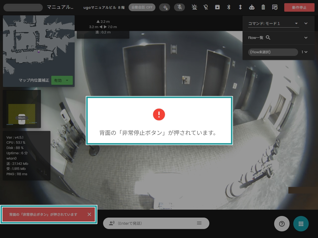Collapse the command panel chevron

(x=306, y=24)
